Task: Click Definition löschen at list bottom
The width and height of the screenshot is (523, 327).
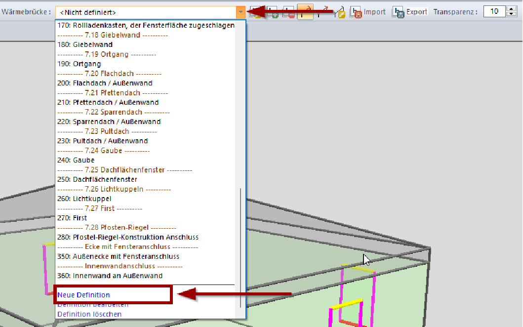Action: tap(89, 314)
